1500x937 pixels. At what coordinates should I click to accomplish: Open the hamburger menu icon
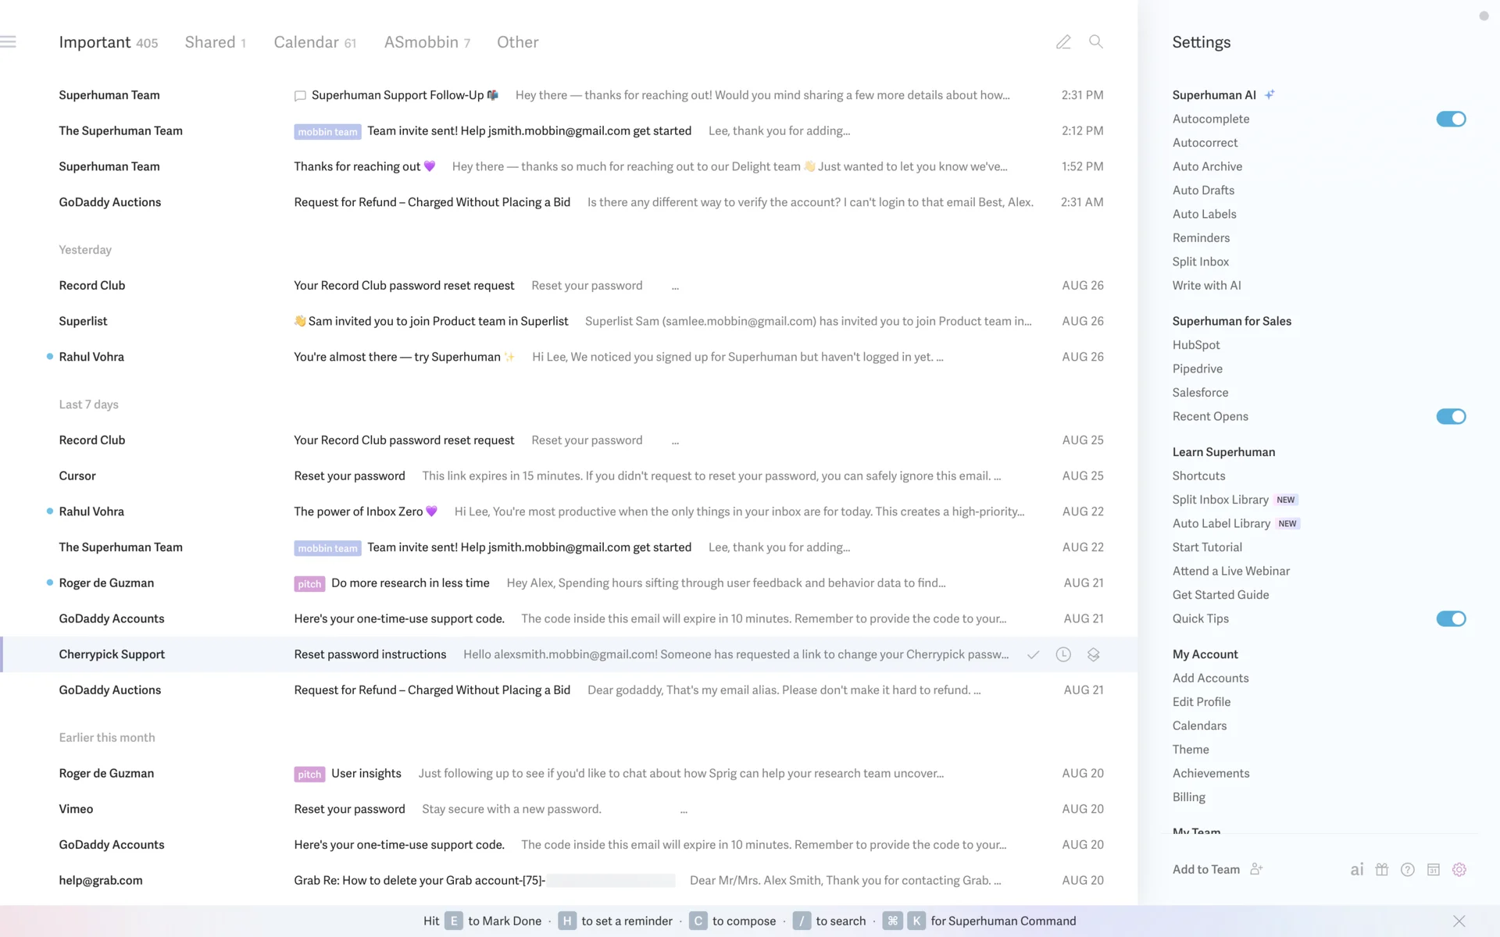point(9,42)
